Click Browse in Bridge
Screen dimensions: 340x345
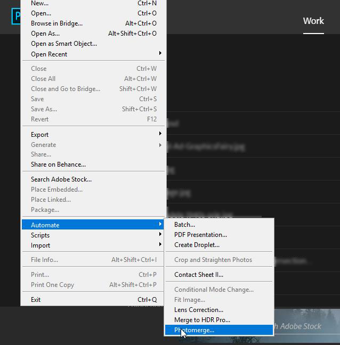tap(56, 23)
